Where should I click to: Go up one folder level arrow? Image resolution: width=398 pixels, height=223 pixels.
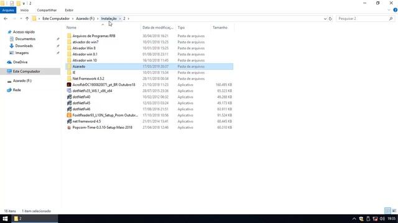click(27, 19)
